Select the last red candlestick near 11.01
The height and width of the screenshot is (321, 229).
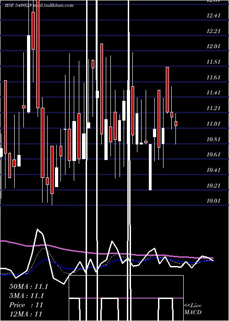click(175, 123)
